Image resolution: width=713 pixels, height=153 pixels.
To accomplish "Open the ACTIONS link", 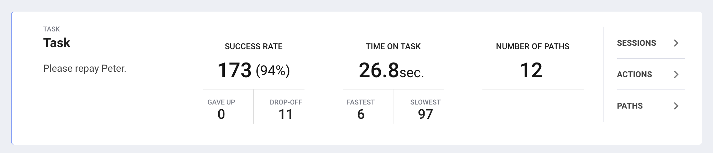I will coord(651,74).
